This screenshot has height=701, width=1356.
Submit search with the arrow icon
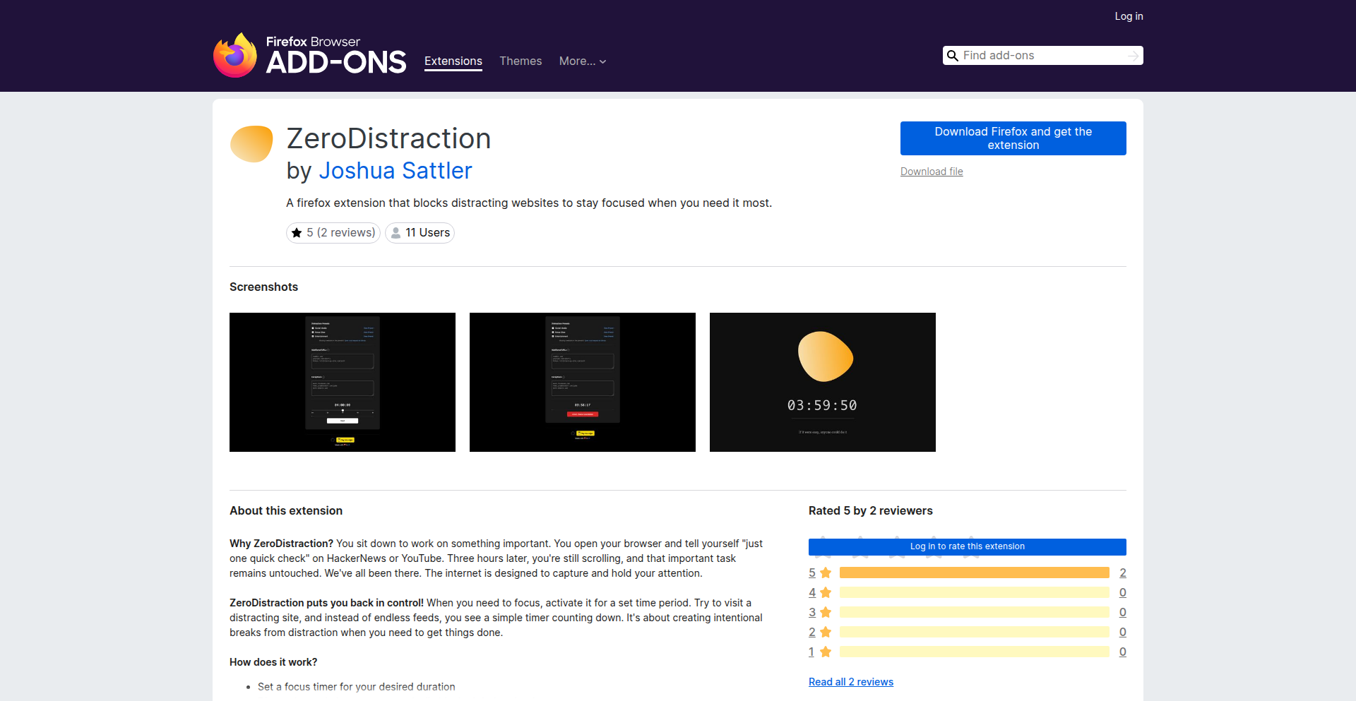pyautogui.click(x=1133, y=56)
